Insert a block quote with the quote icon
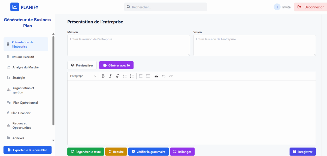Image resolution: width=327 pixels, height=156 pixels. [x=156, y=76]
